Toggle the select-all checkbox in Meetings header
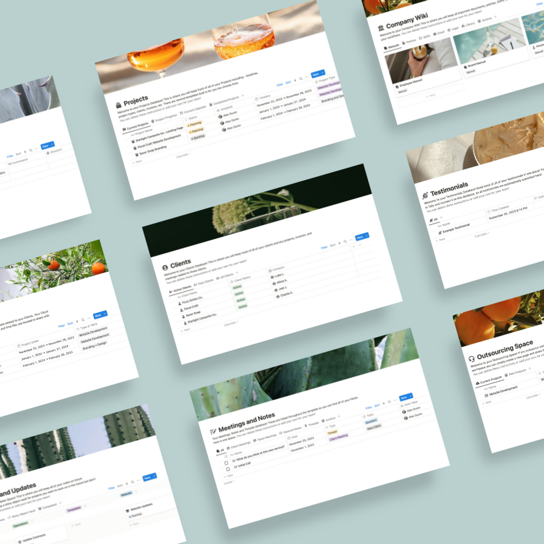Screen dimensions: 544x544 tap(226, 456)
